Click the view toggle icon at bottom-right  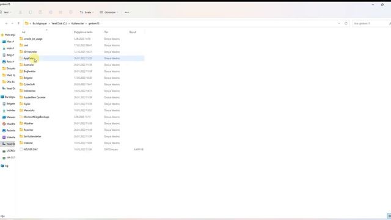click(x=389, y=216)
